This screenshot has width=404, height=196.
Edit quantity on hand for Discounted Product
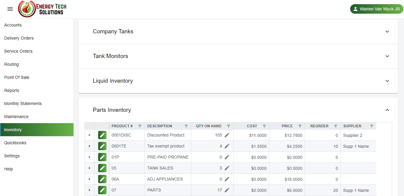coord(227,135)
